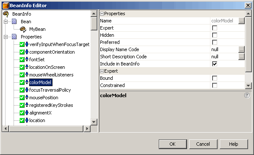
Task: Enable the Expert checkbox
Action: tap(215, 28)
